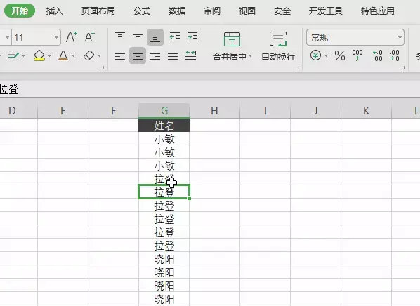Open the 常规 number format dropdown

[400, 37]
